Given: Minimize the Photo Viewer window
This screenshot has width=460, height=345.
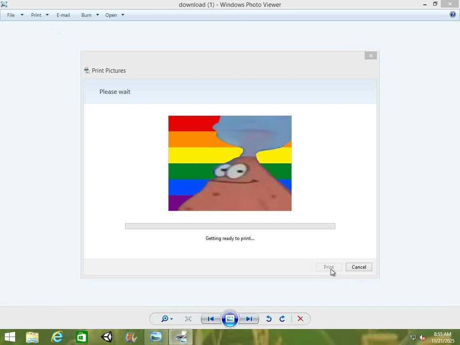Looking at the screenshot, I should (x=424, y=4).
